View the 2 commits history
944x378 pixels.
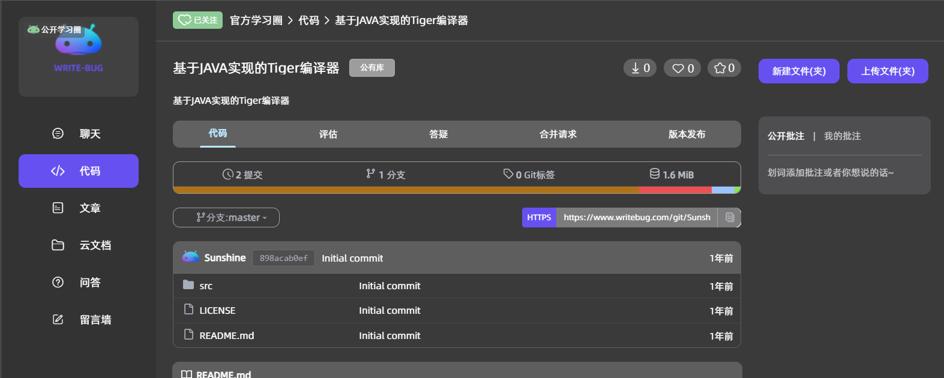coord(242,175)
